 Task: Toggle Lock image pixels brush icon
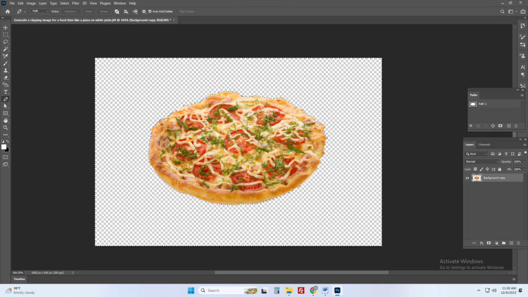[481, 169]
